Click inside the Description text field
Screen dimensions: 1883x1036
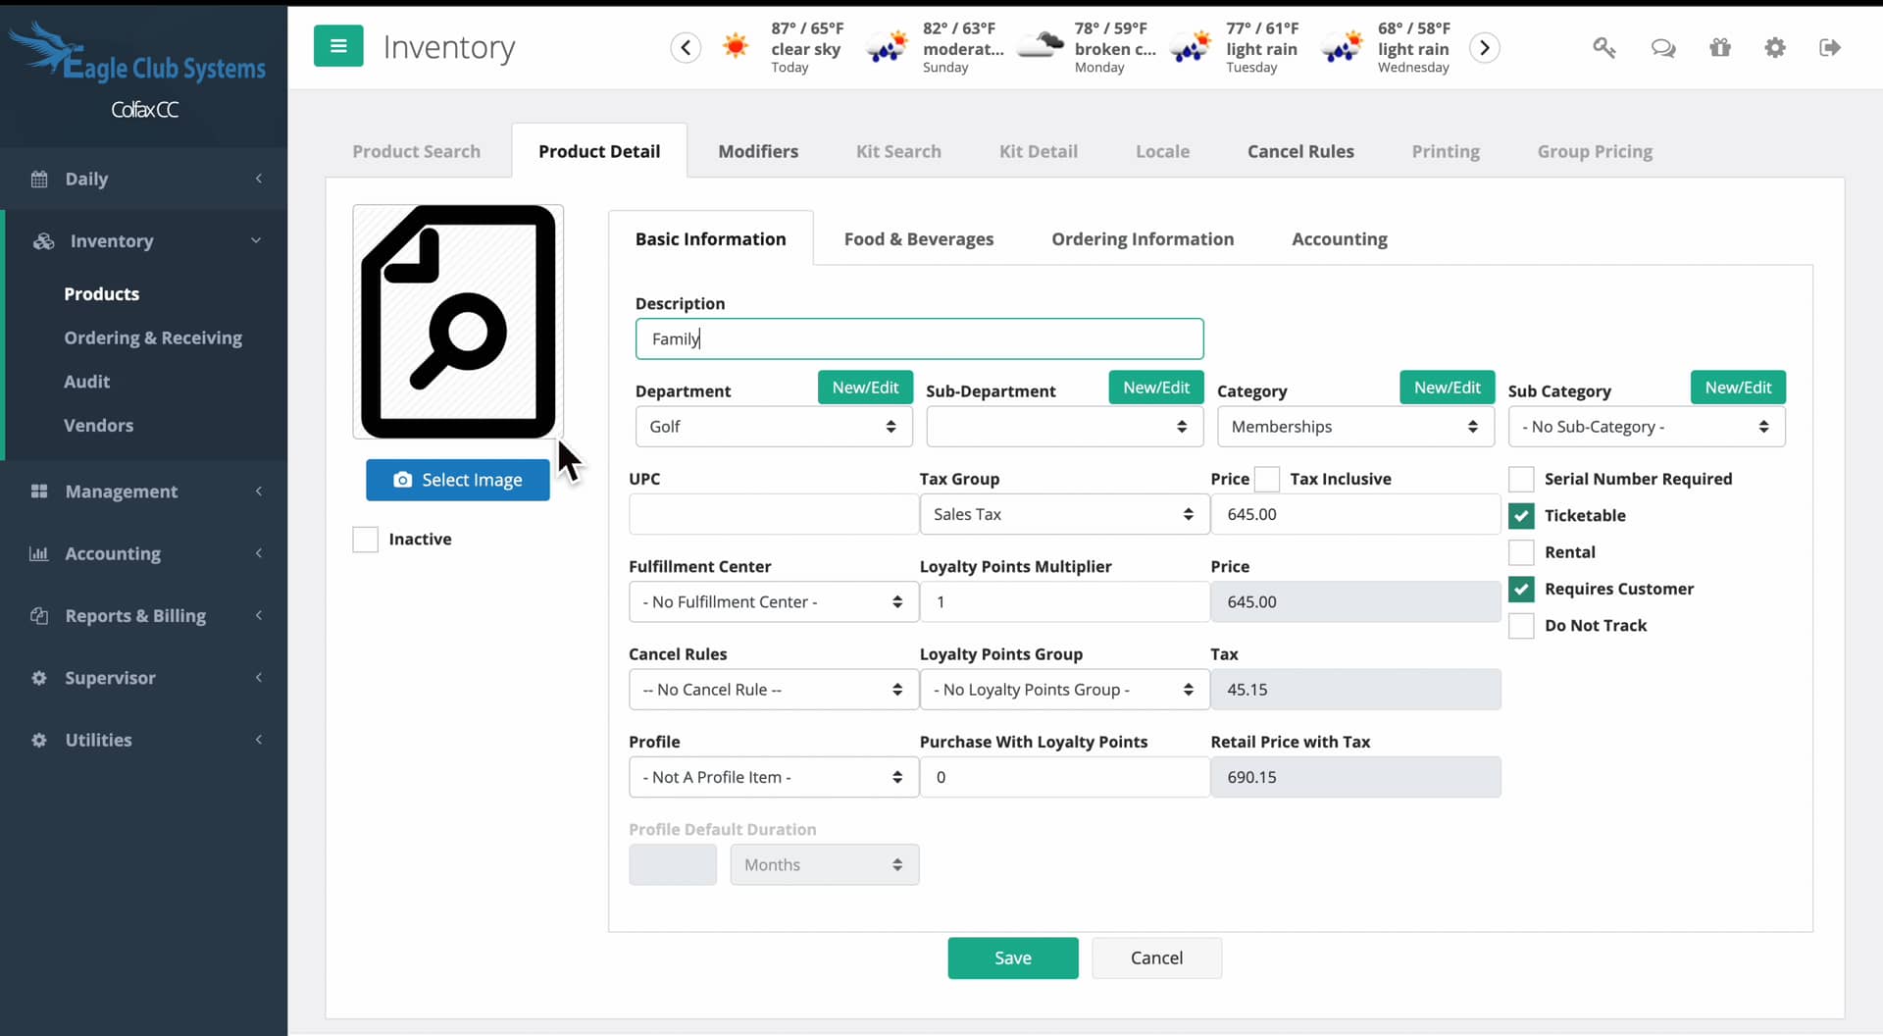tap(918, 338)
